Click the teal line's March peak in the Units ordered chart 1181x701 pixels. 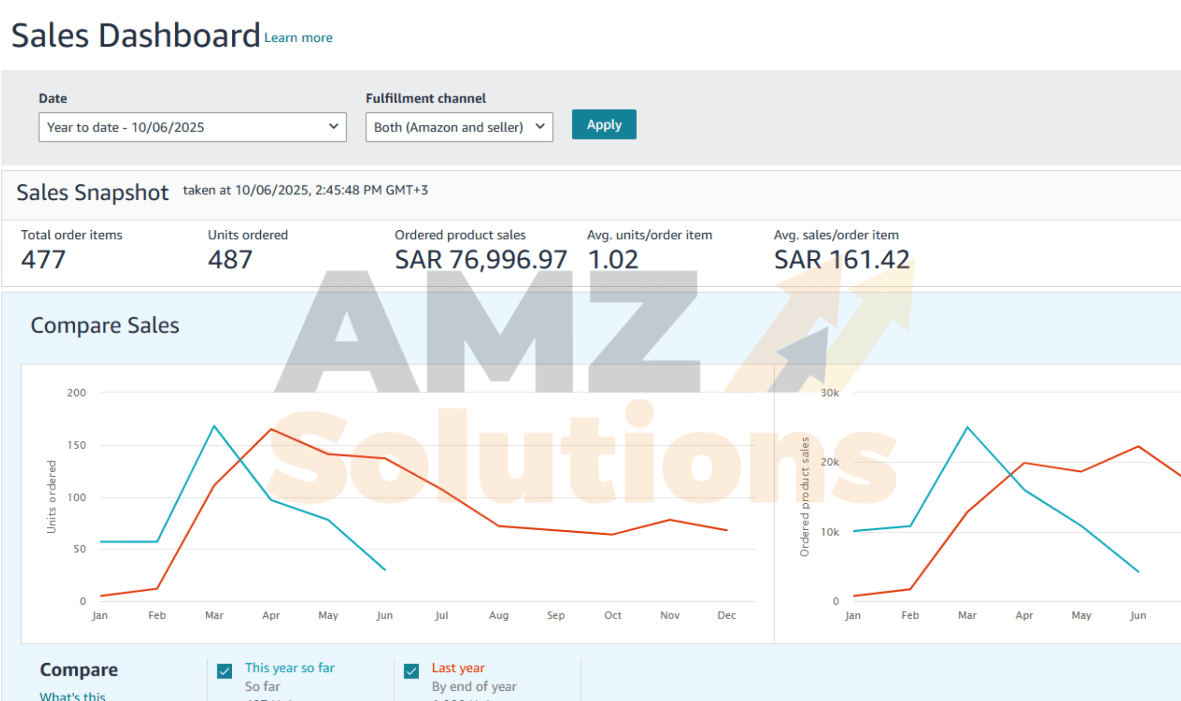point(214,426)
